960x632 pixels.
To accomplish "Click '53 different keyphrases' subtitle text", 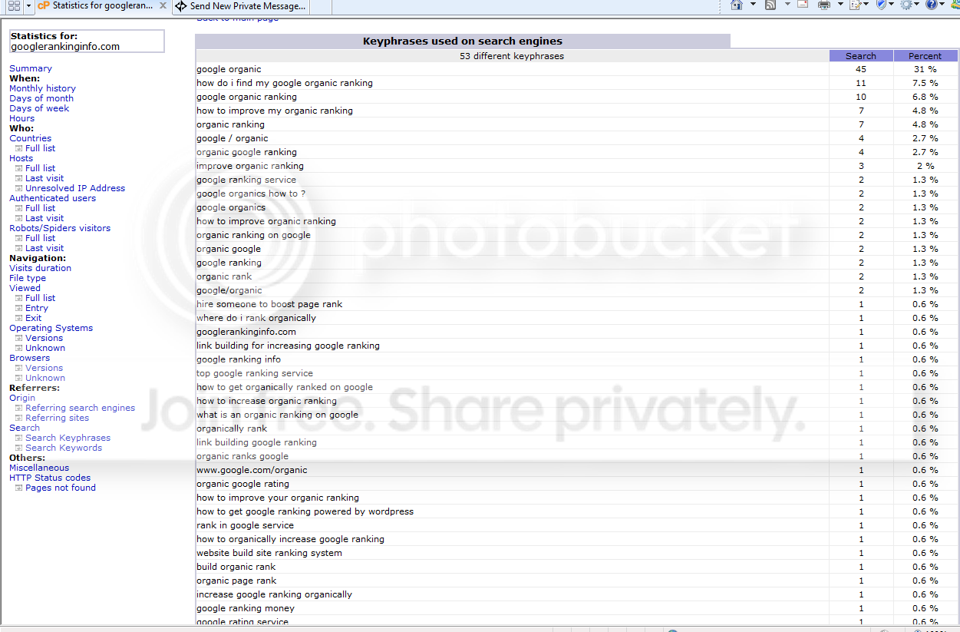I will 512,56.
